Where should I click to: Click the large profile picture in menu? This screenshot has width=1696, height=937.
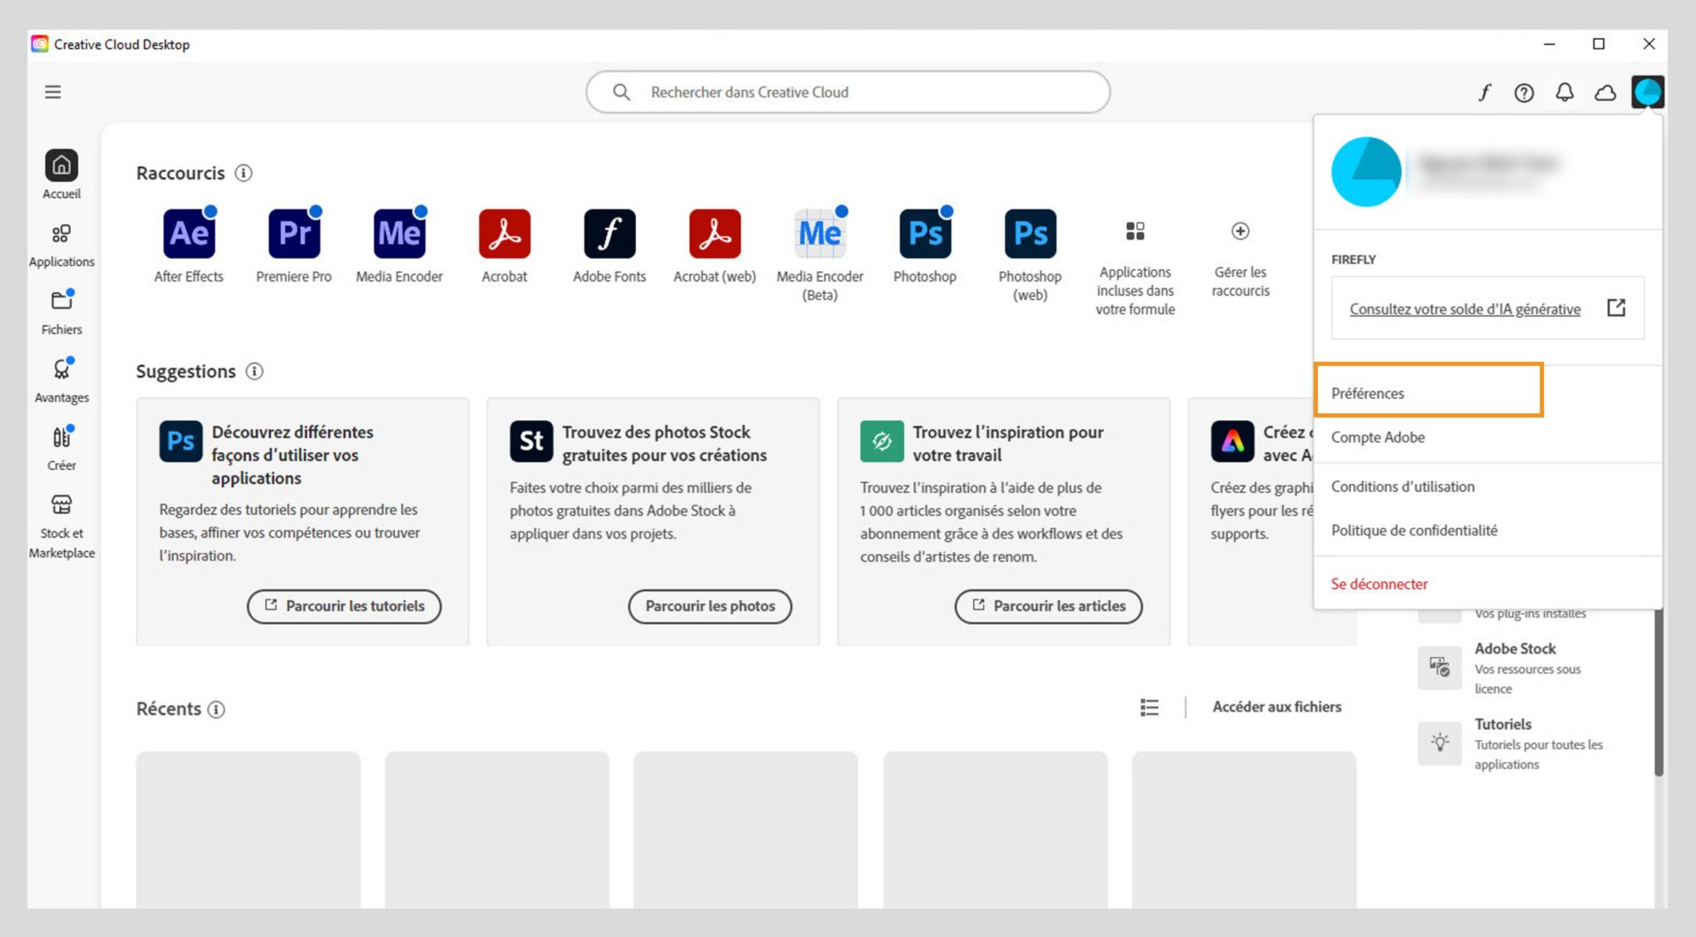click(1366, 171)
